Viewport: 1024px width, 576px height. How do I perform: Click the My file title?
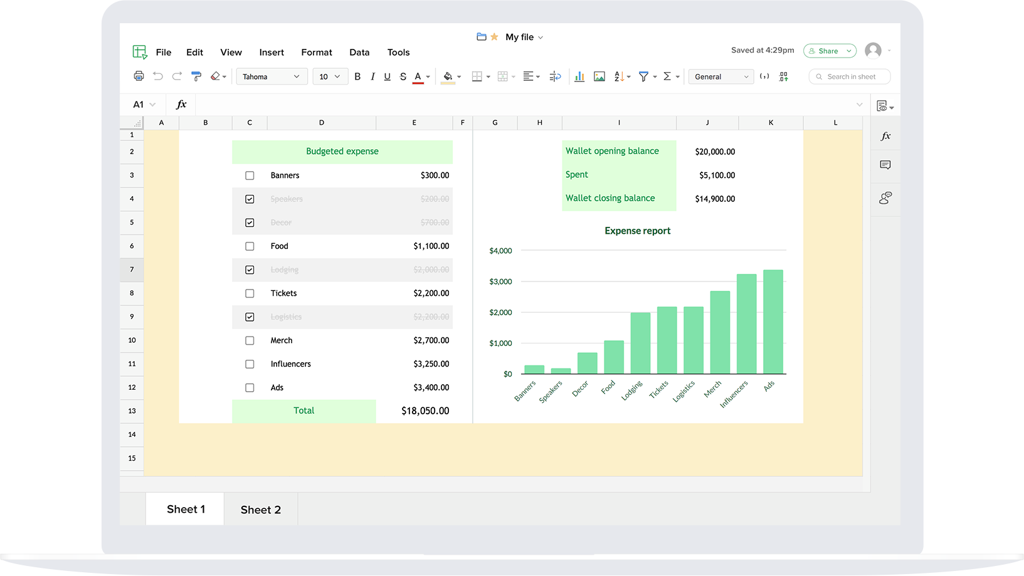click(x=519, y=37)
